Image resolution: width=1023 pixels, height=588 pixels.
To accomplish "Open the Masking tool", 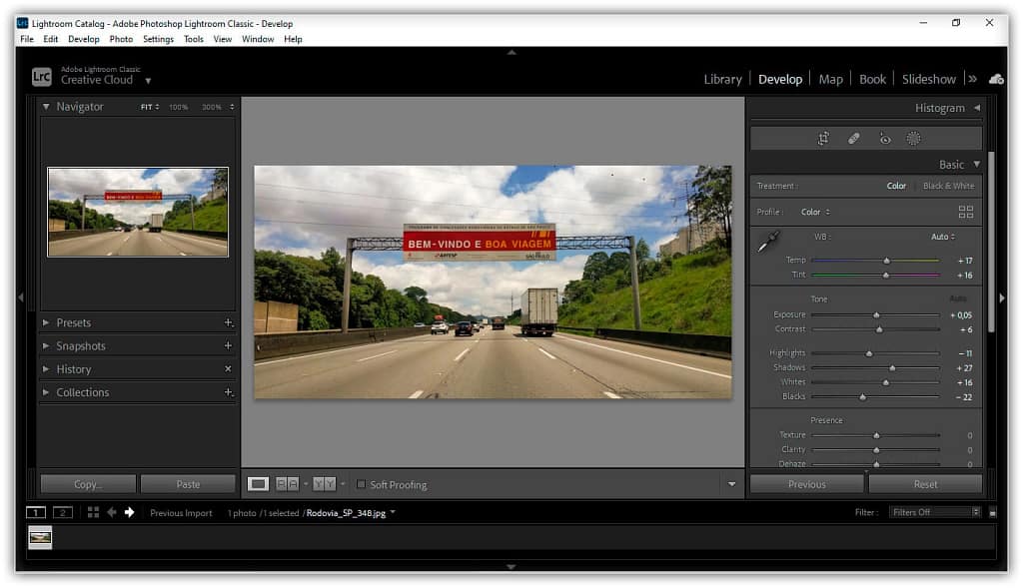I will tap(913, 138).
